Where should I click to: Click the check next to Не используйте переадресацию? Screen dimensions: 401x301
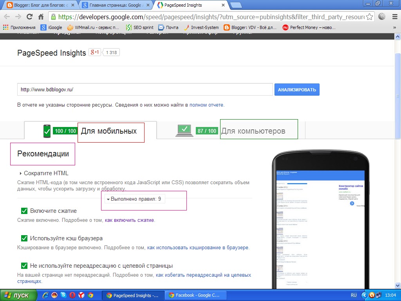click(24, 265)
